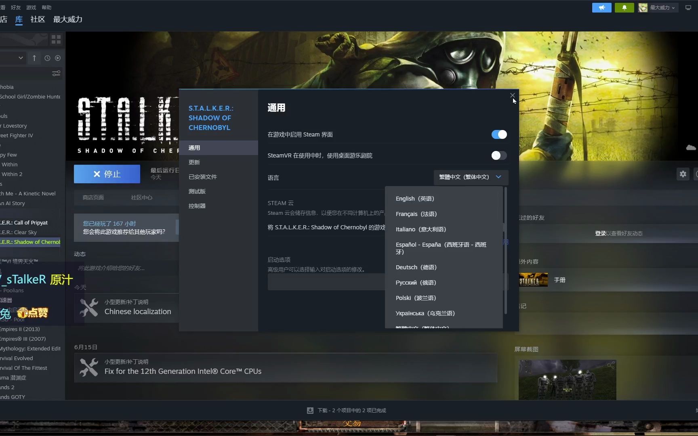Open the 最大威力 profile nav tab

point(67,19)
